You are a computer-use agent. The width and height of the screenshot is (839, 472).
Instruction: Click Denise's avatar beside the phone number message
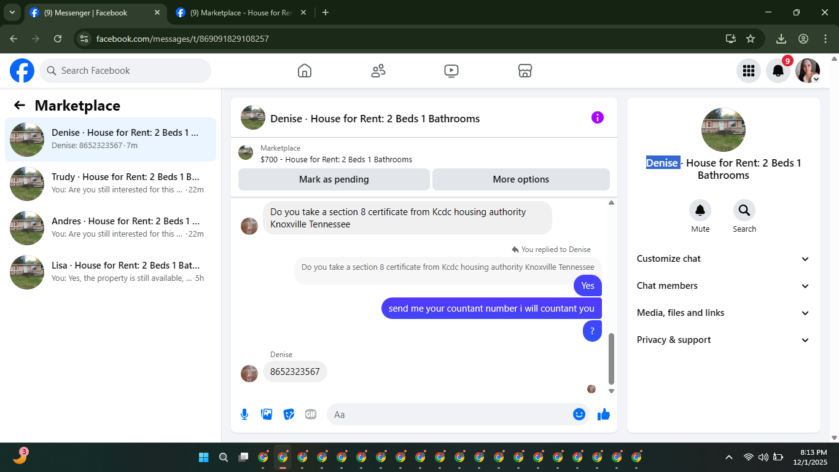249,374
